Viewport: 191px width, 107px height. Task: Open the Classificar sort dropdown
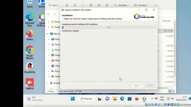coord(122,5)
